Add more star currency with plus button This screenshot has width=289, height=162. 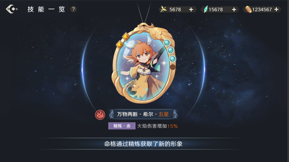[x=191, y=10]
